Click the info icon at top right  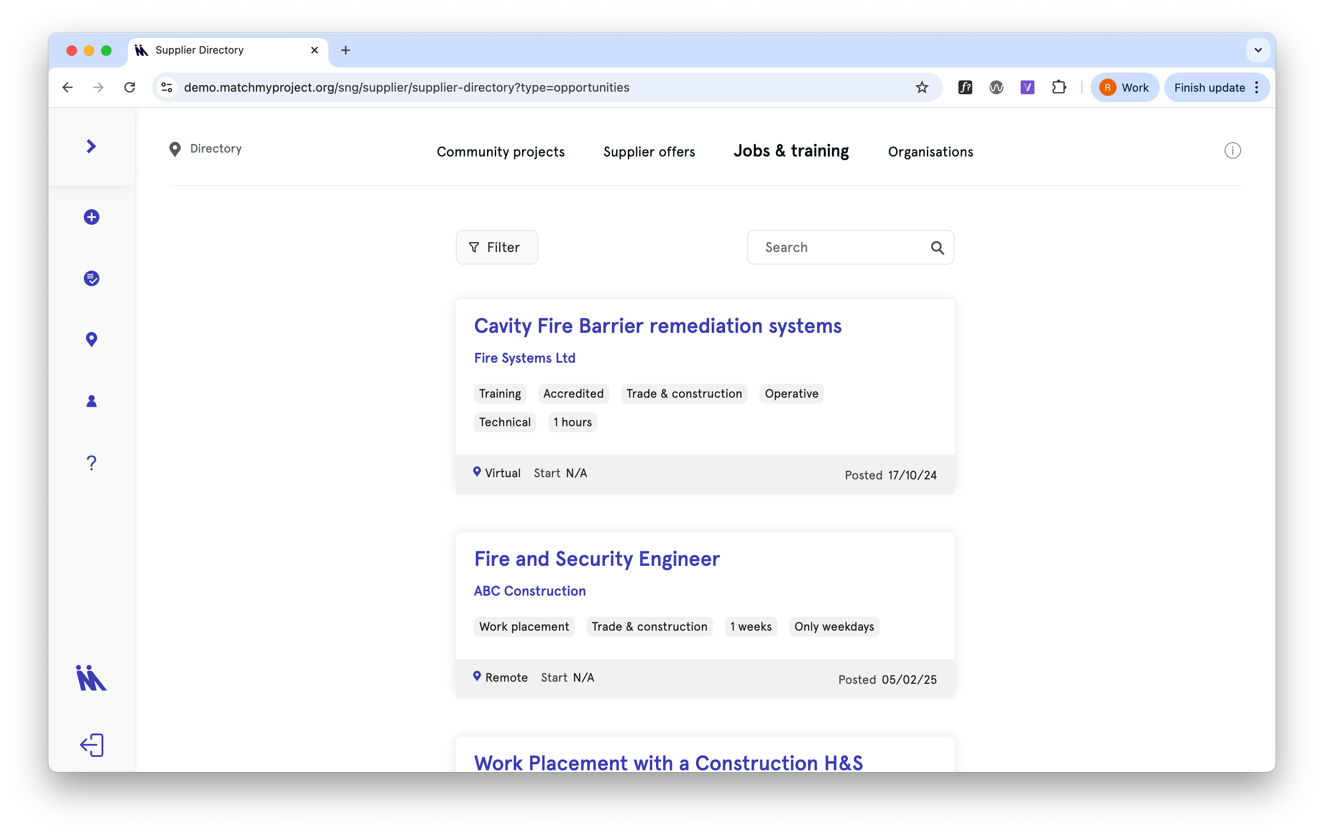click(x=1232, y=150)
